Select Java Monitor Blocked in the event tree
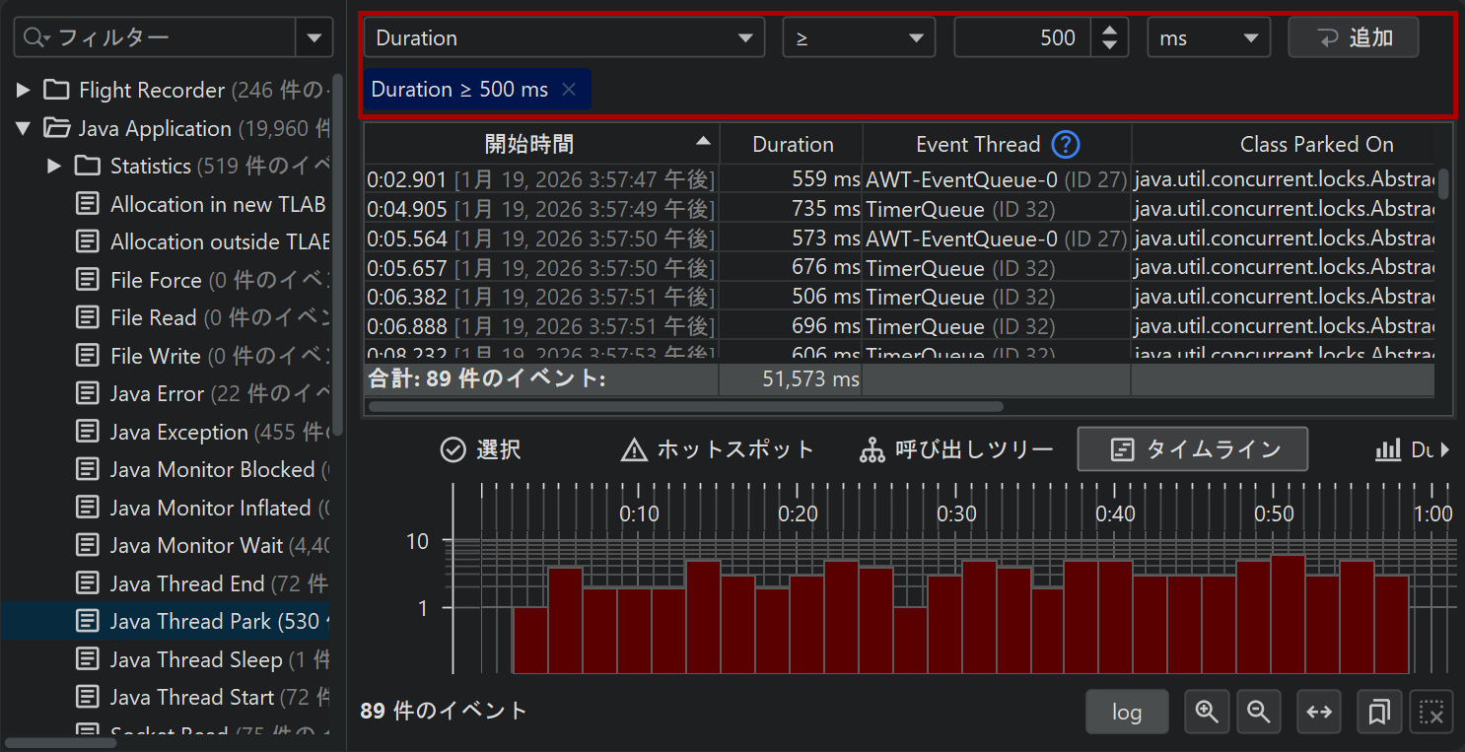 click(212, 470)
